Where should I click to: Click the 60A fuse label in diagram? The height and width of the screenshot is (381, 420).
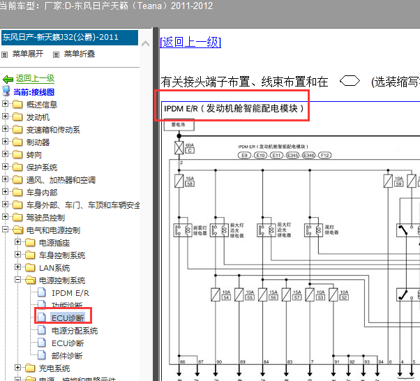click(x=190, y=145)
